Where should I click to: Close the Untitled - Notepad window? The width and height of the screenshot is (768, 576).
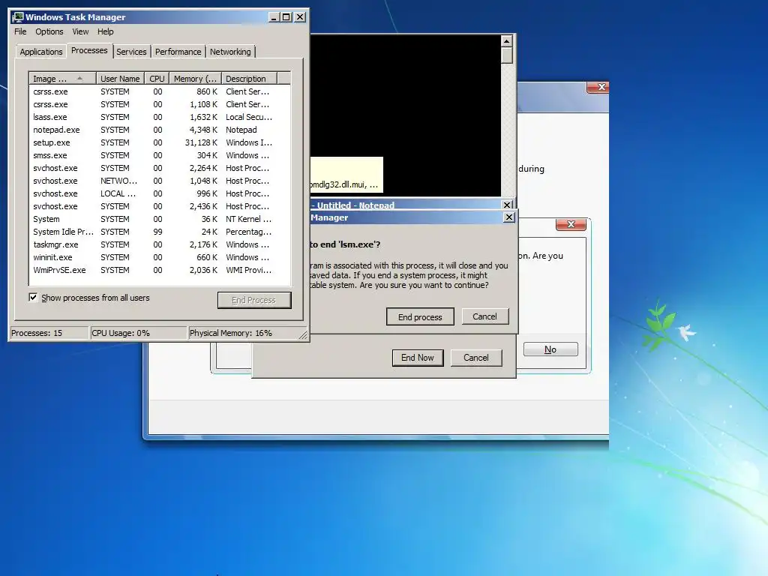tap(508, 205)
